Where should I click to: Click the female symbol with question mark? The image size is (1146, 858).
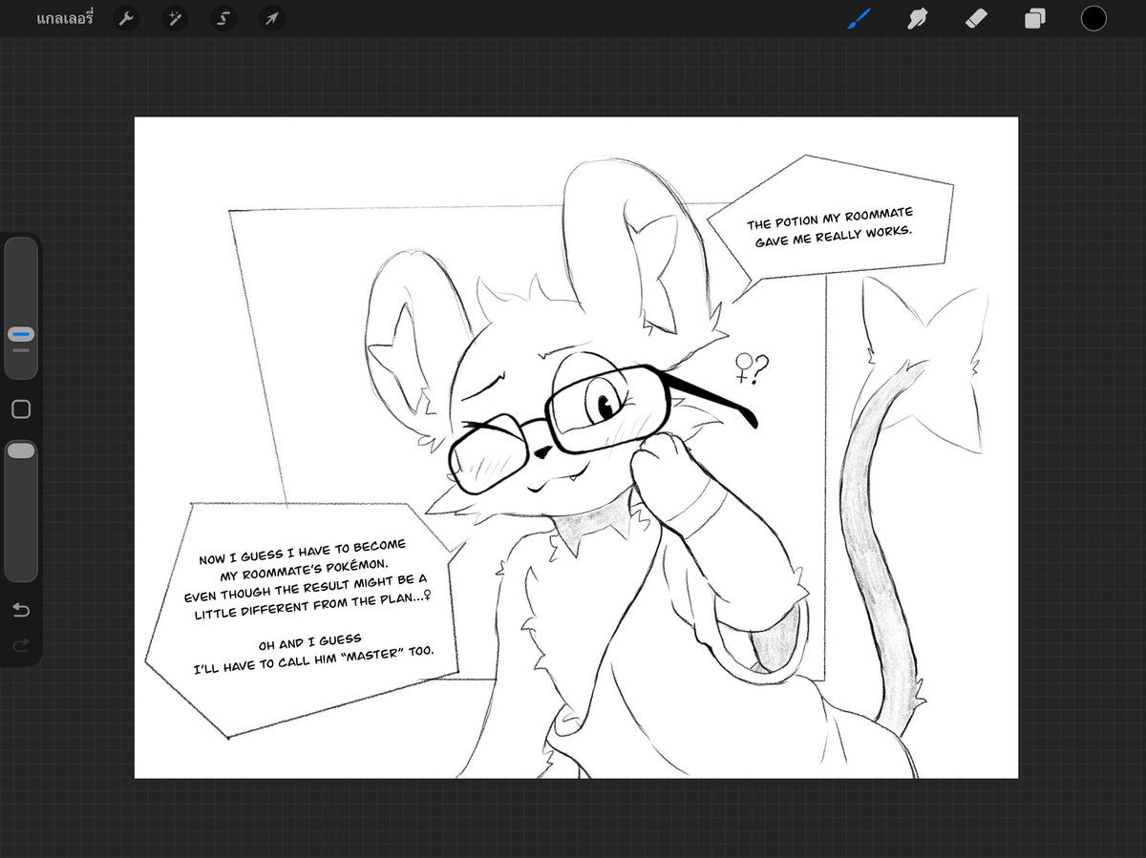[x=752, y=367]
